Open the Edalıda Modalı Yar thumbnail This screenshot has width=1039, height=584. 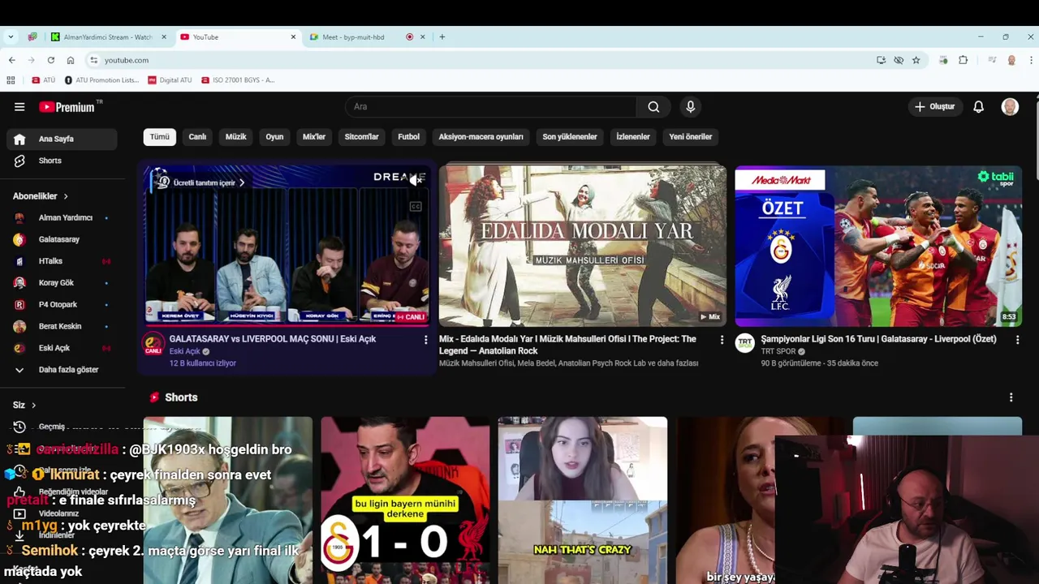click(x=582, y=246)
